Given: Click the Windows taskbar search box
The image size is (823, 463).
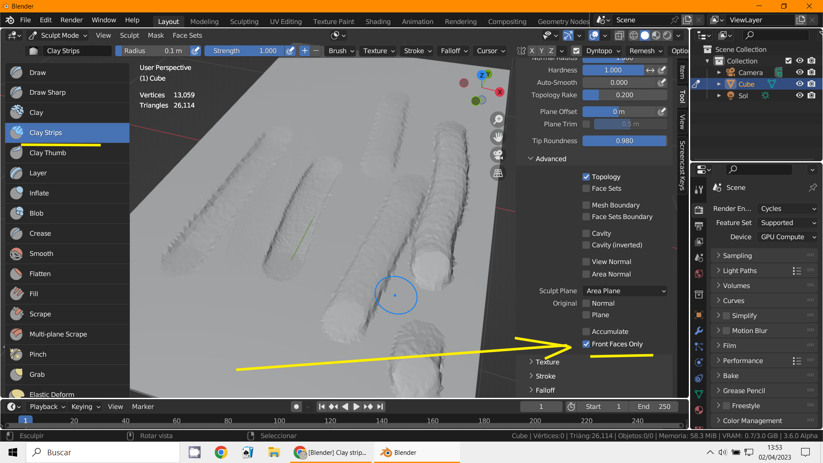Looking at the screenshot, I should (103, 453).
